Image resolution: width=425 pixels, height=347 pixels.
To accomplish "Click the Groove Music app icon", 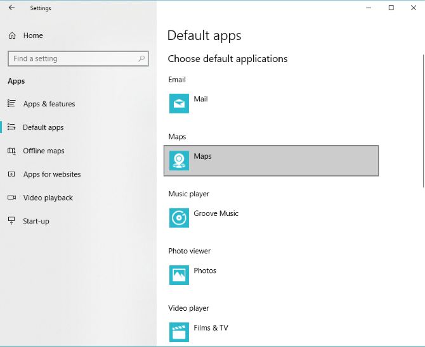I will pos(180,218).
